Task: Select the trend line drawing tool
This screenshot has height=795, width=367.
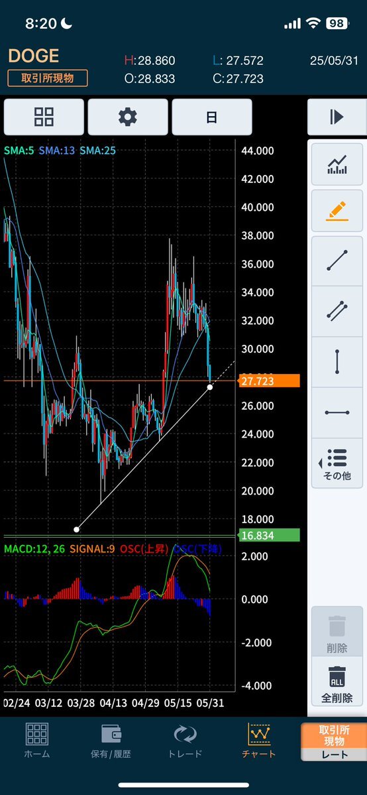Action: point(337,261)
